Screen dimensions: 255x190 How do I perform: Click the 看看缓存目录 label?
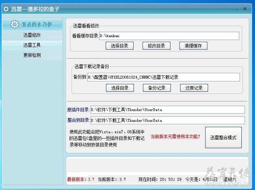click(x=85, y=36)
